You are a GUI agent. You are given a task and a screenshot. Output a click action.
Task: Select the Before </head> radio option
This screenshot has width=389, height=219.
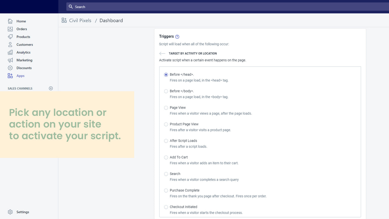tap(166, 75)
